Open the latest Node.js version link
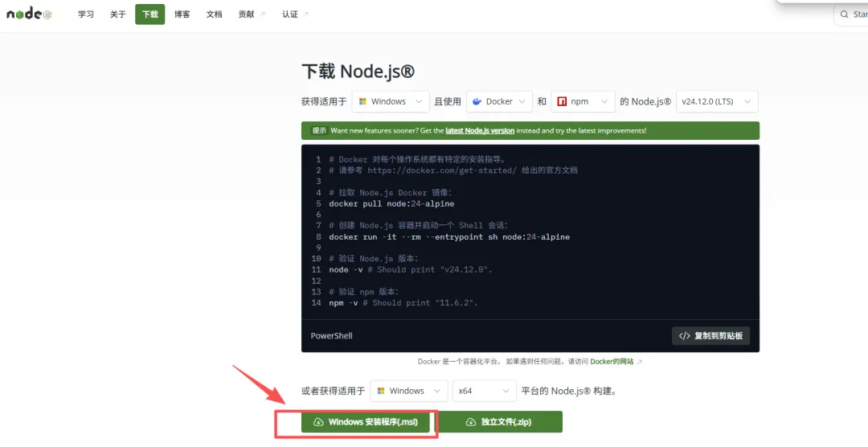868x447 pixels. click(480, 131)
